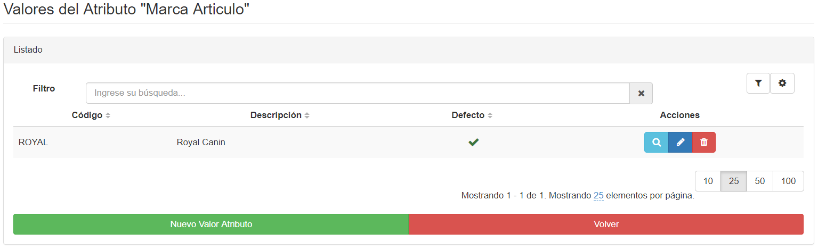Select 100 elements per page

click(788, 181)
